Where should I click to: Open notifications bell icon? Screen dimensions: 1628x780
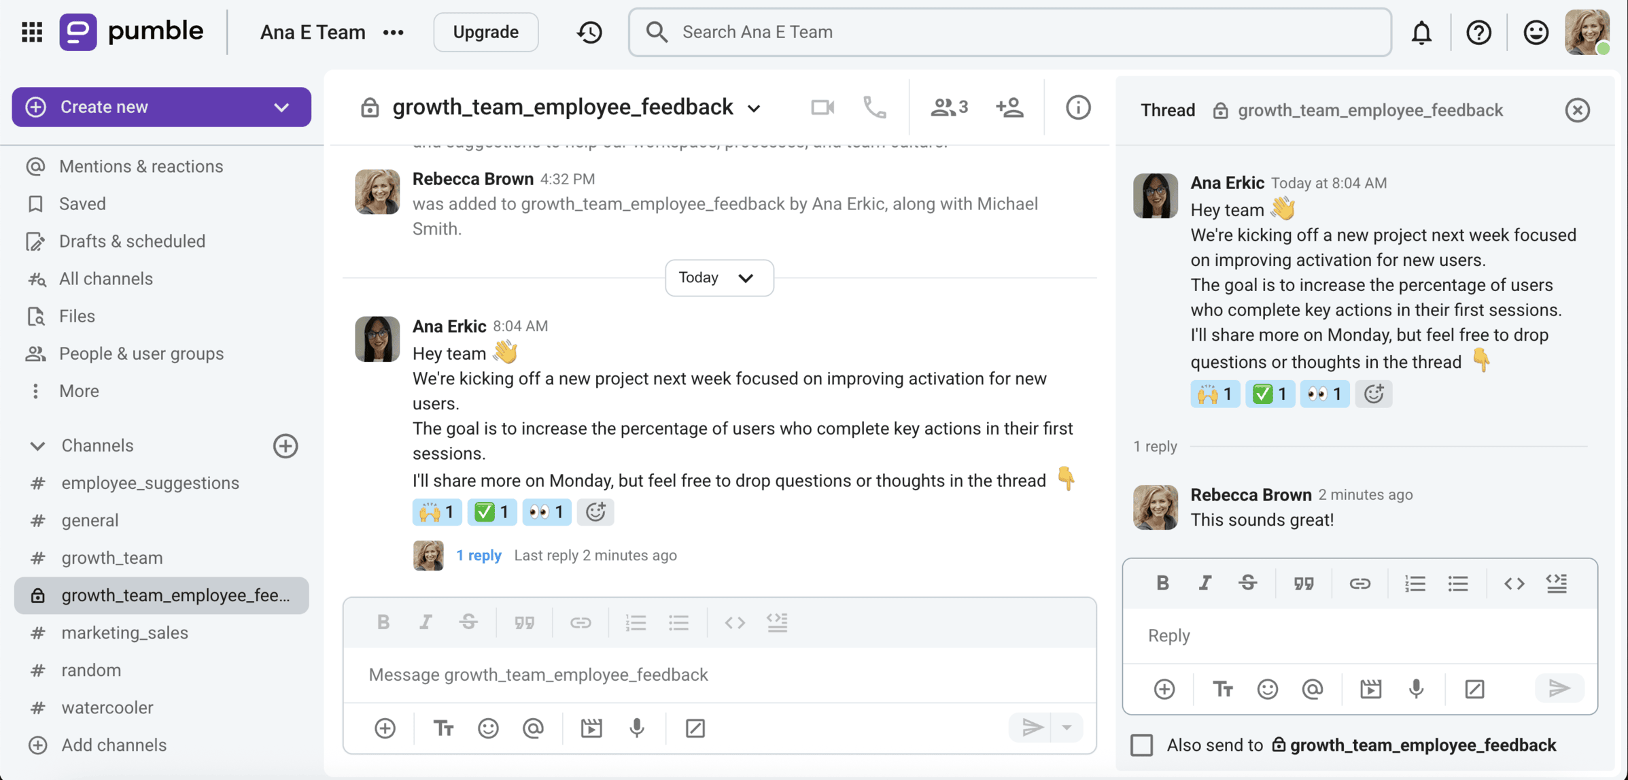point(1421,32)
